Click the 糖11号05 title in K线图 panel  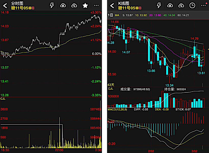click(x=127, y=8)
